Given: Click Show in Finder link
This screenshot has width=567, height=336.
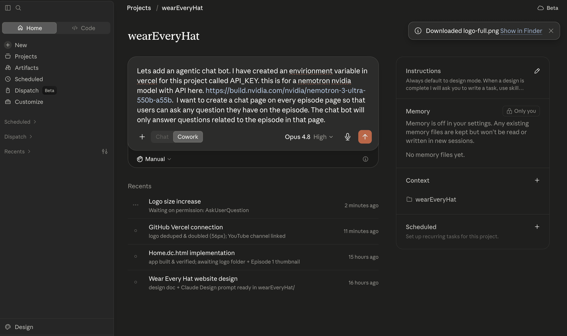Looking at the screenshot, I should click(x=521, y=31).
